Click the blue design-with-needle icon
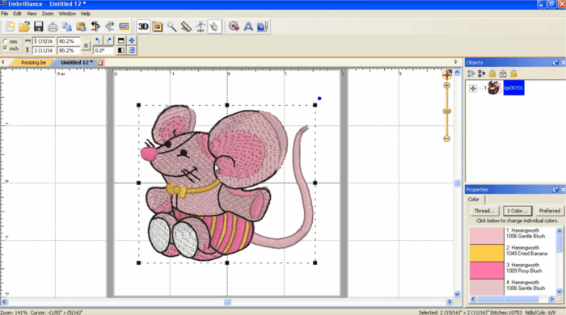Screen dimensions: 566x315 [263, 27]
